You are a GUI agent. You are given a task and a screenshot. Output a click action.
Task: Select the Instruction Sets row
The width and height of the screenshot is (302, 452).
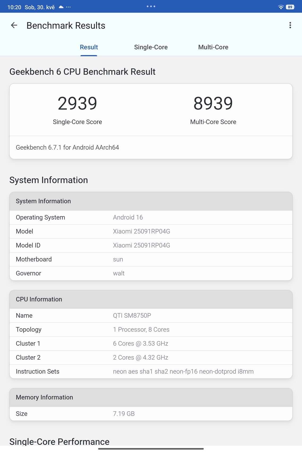[x=151, y=372]
